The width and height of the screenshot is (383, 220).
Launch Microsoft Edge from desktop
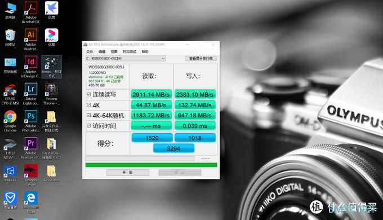(x=31, y=203)
